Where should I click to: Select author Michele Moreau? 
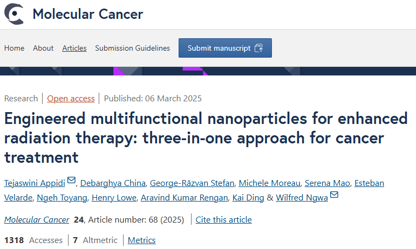pos(270,183)
